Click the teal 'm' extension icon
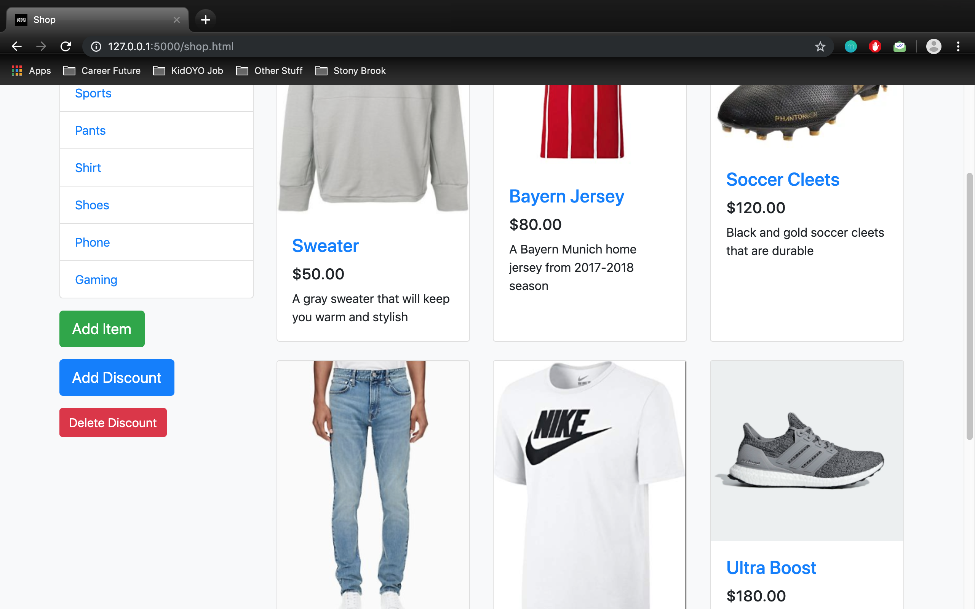The image size is (975, 609). (850, 46)
